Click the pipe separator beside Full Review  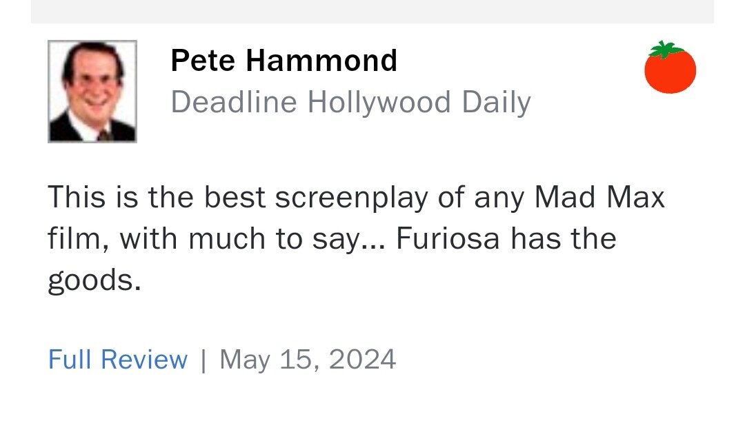(203, 360)
